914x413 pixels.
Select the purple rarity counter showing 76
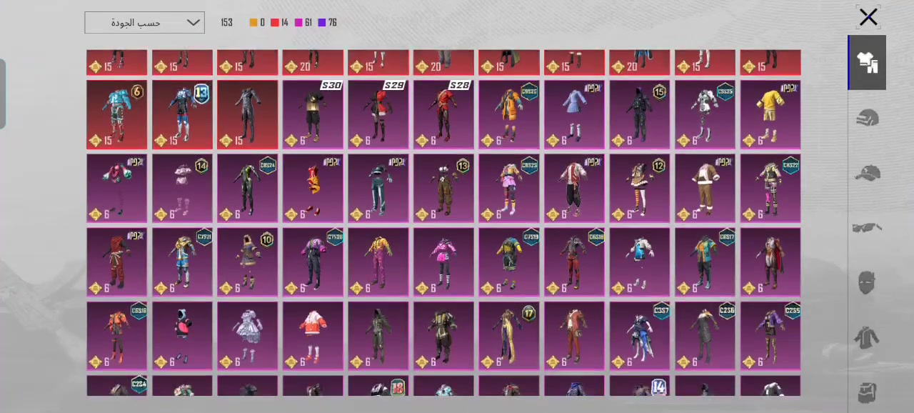[x=327, y=23]
